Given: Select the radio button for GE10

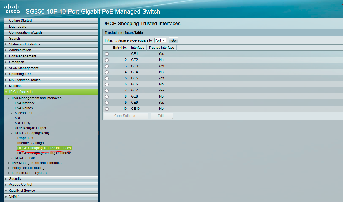Looking at the screenshot, I should pyautogui.click(x=107, y=109).
